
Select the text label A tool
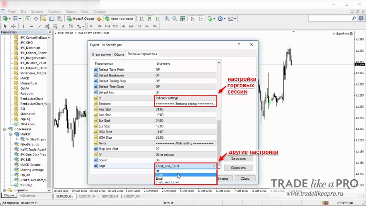point(63,26)
